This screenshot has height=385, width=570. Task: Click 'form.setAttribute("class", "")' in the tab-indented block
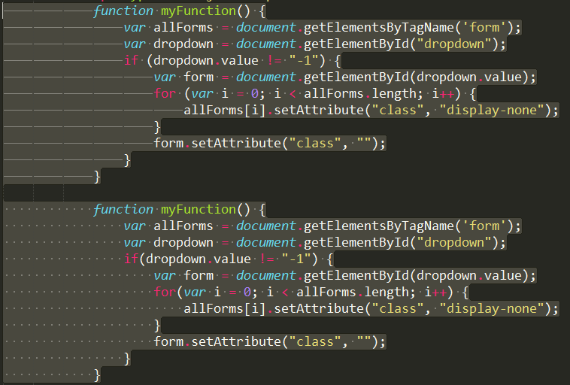pyautogui.click(x=266, y=143)
